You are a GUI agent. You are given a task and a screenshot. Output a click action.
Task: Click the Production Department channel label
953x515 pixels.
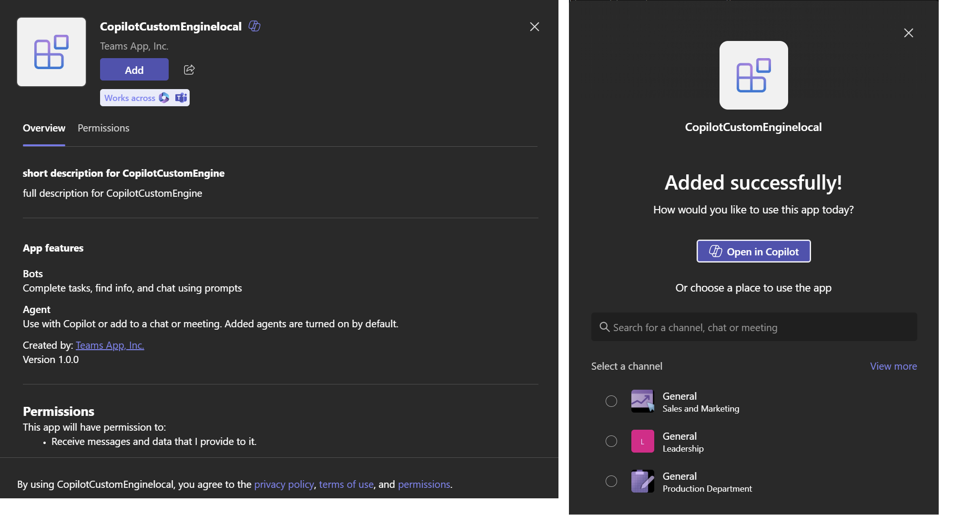[x=707, y=489]
